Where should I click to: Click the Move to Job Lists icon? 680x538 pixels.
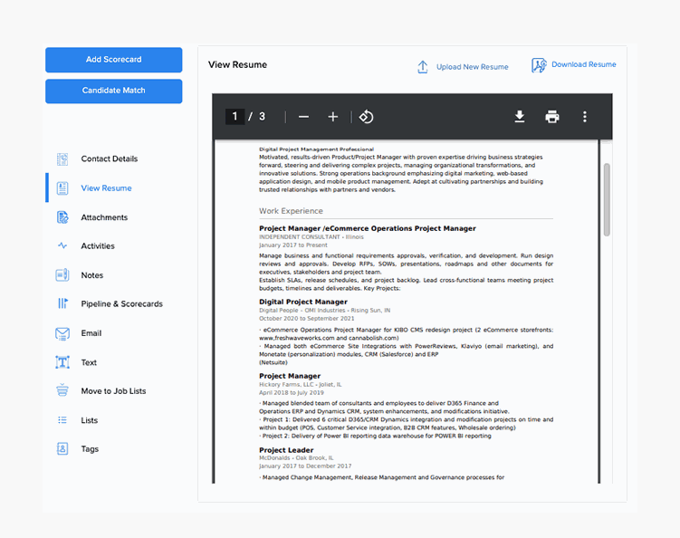pos(62,390)
